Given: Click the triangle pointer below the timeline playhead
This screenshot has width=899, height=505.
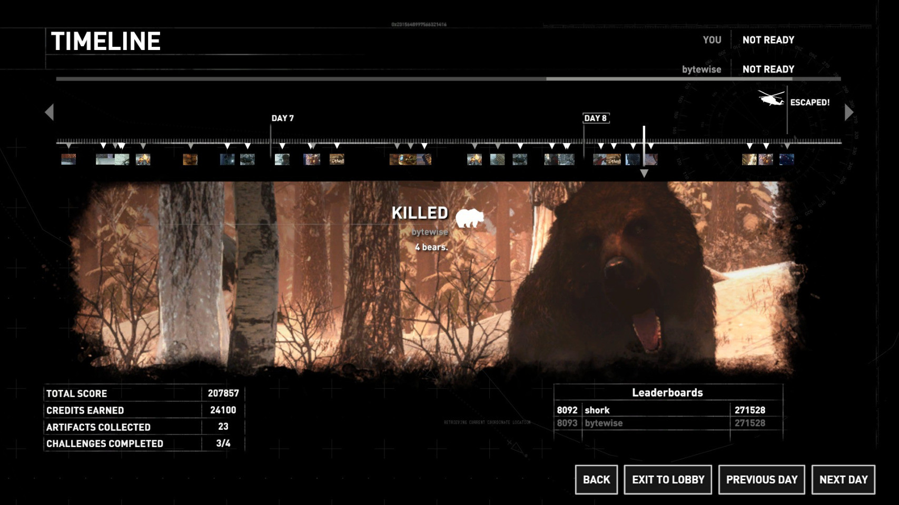Looking at the screenshot, I should coord(644,174).
